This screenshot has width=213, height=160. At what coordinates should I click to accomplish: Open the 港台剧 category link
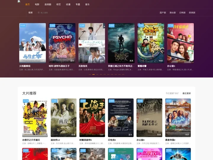point(172,12)
